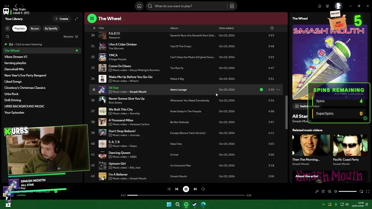Open the Browse icon in search bar
This screenshot has width=372, height=209.
232,6
